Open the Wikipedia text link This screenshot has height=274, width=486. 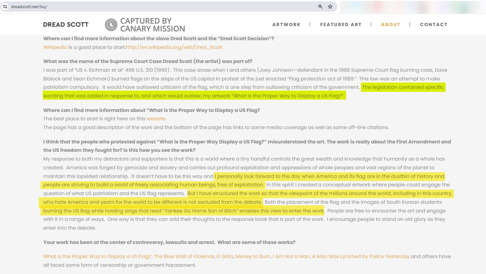click(x=55, y=47)
